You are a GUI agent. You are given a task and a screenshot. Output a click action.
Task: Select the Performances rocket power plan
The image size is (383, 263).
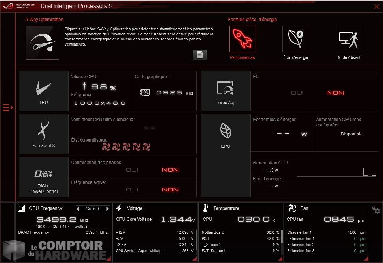coord(243,39)
